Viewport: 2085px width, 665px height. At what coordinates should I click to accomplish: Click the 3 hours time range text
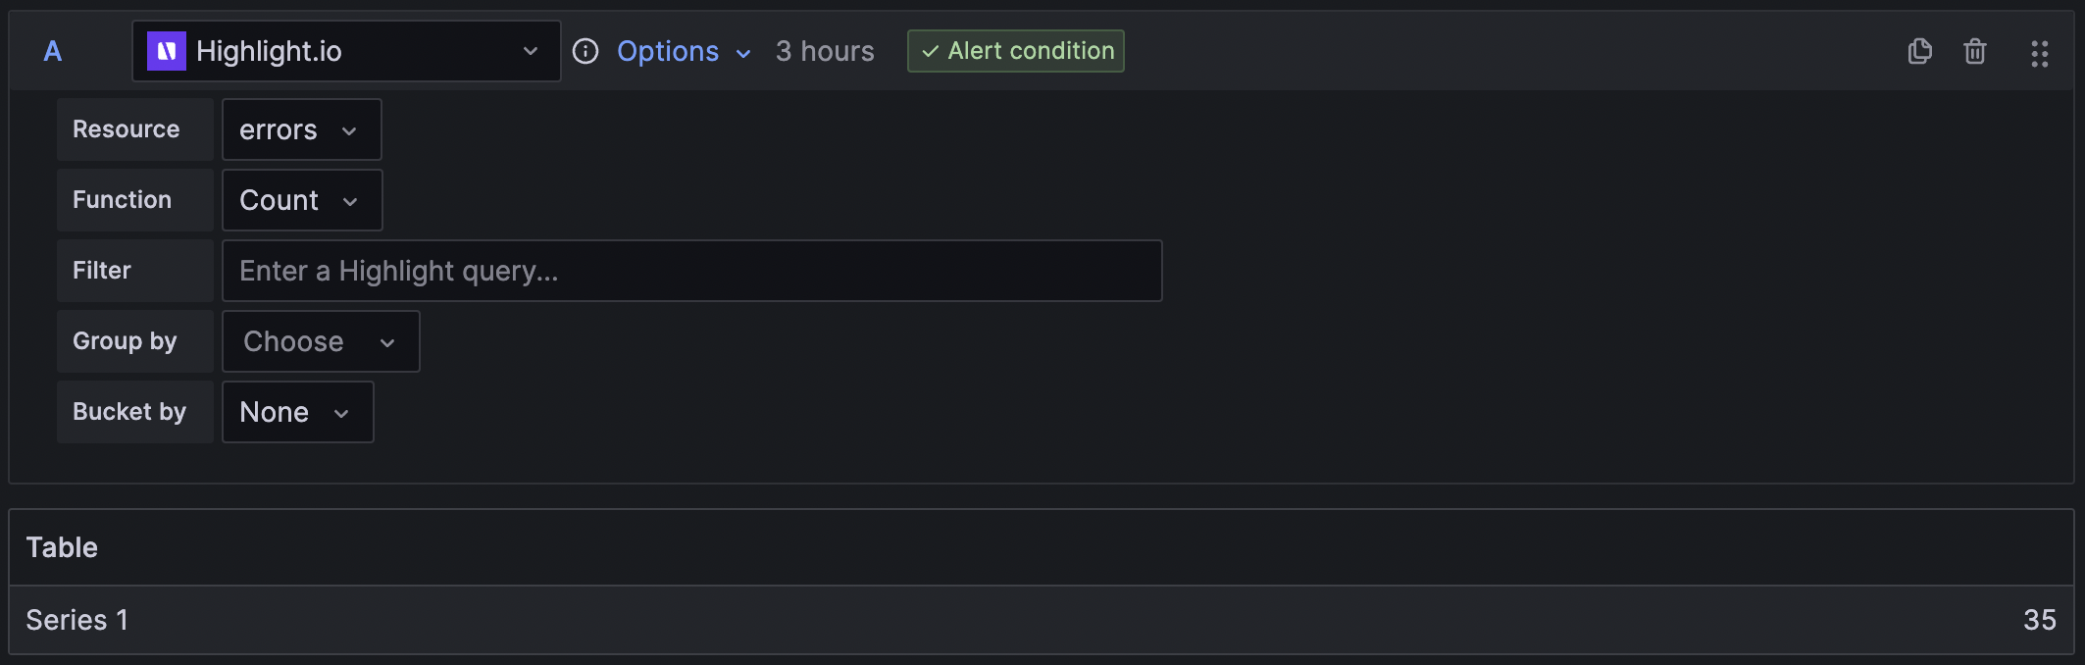click(825, 51)
